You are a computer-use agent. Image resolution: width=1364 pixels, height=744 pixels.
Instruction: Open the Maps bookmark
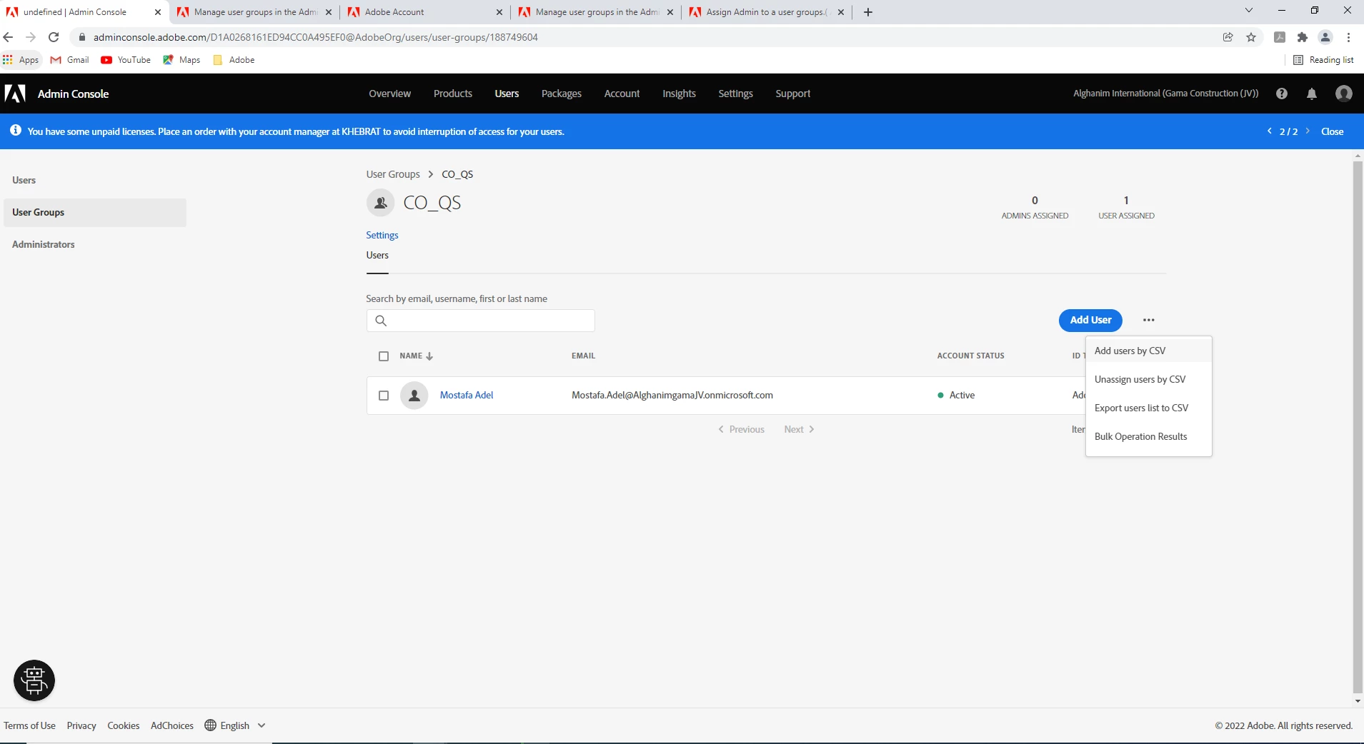coord(181,60)
